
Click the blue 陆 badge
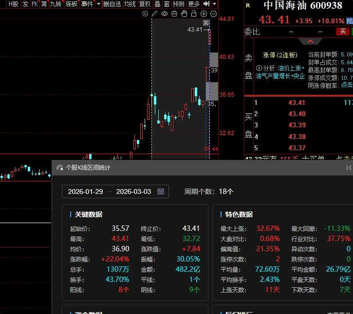(x=350, y=21)
